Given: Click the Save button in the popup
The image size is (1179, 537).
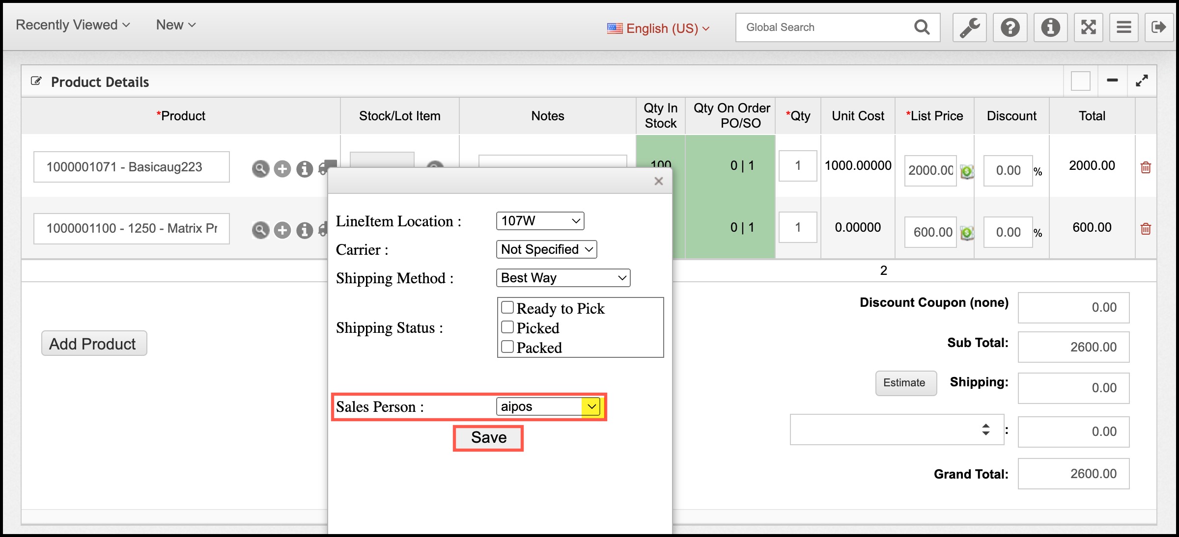Looking at the screenshot, I should pyautogui.click(x=488, y=437).
